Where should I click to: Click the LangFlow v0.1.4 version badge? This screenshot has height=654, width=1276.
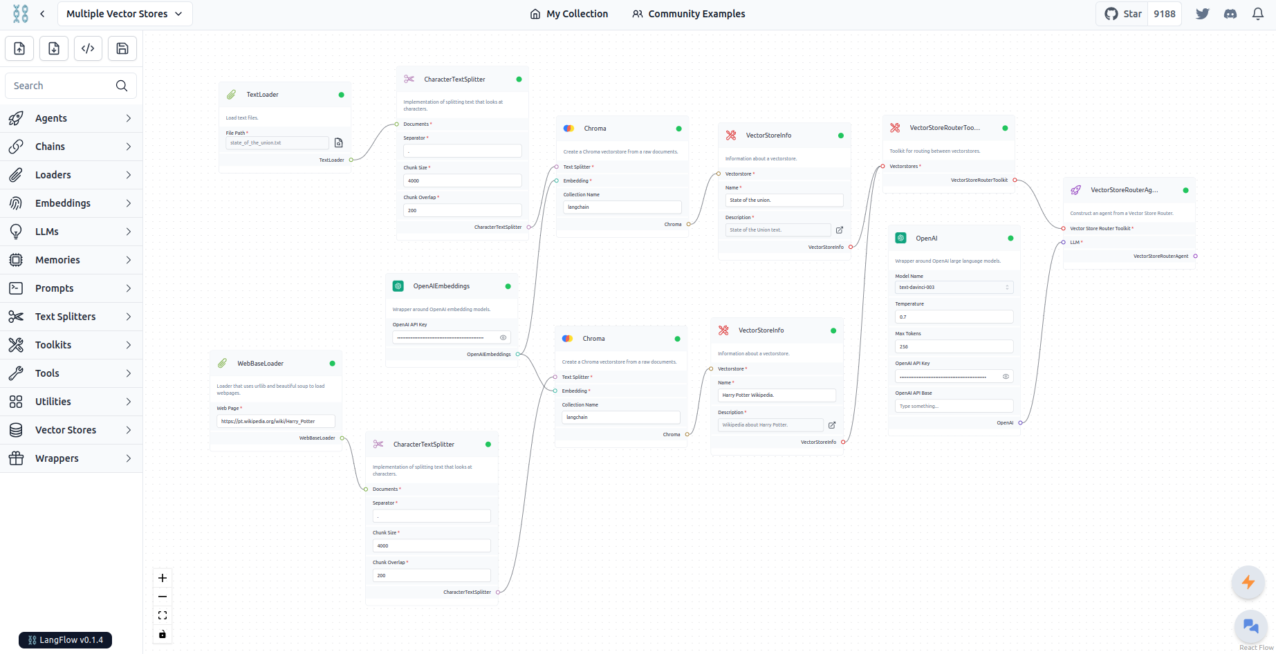click(66, 640)
